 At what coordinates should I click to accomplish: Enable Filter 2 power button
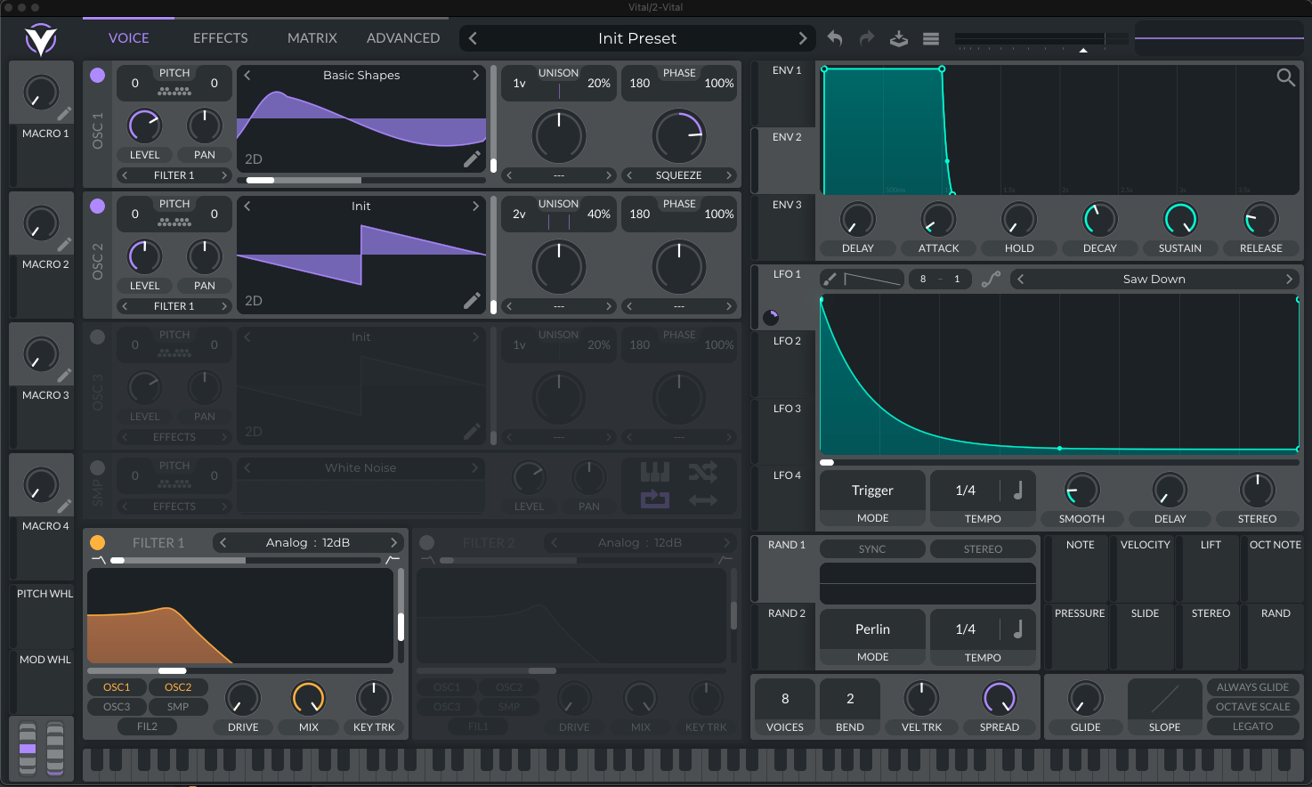427,542
